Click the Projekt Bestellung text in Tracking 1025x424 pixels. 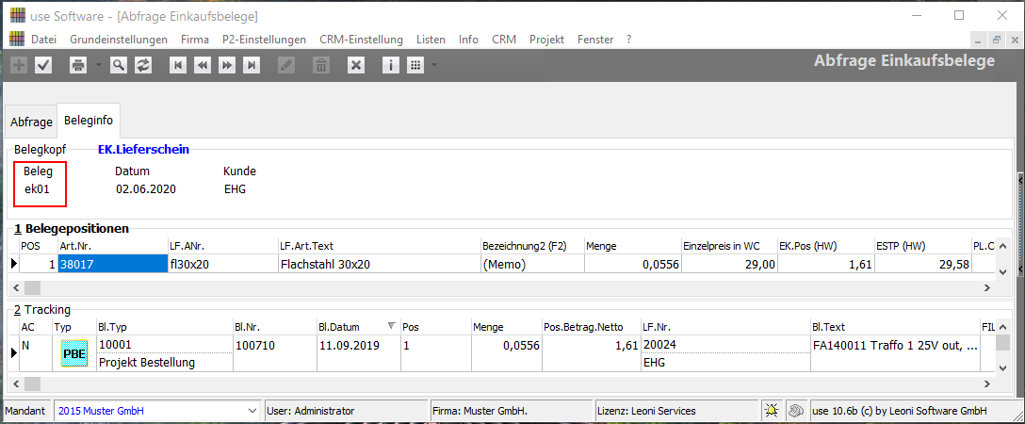click(146, 363)
